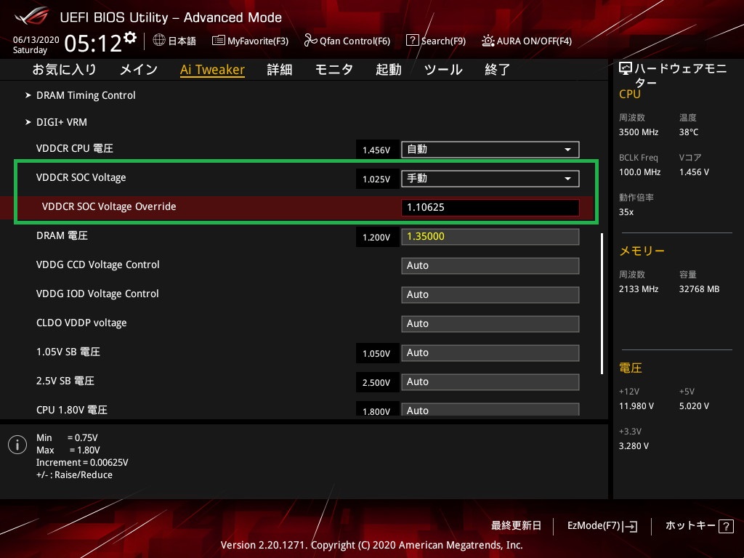Click 1.050V current SB value
This screenshot has height=558, width=744.
click(376, 354)
